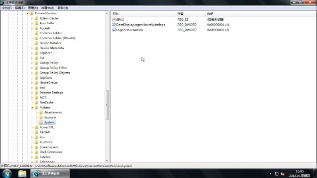317x178 pixels.
Task: Open the 编辑(E) menu
Action: coord(19,8)
